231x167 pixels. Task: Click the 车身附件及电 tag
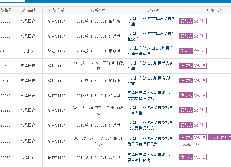(x=219, y=137)
